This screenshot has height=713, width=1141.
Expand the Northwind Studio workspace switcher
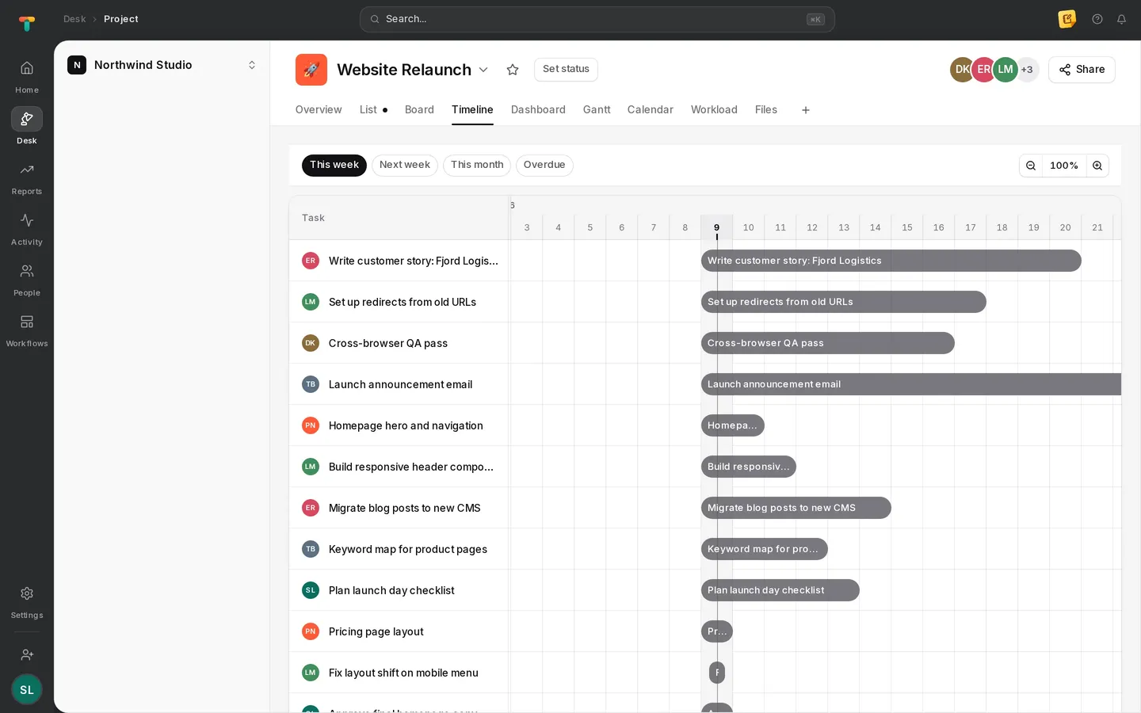tap(252, 65)
